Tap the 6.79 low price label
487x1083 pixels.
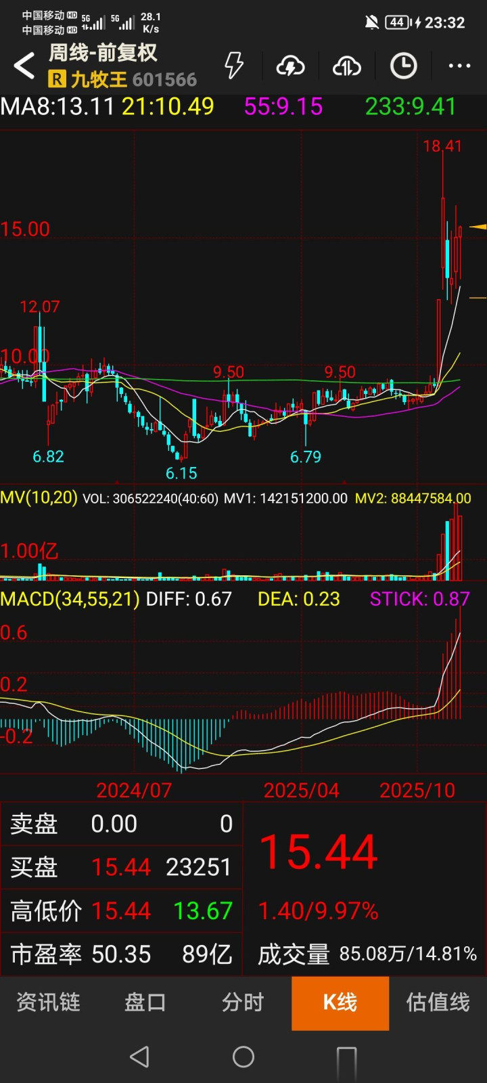306,457
